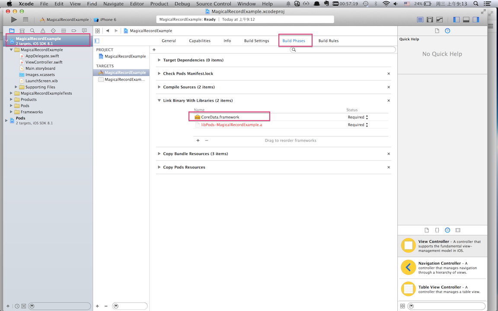The height and width of the screenshot is (311, 498).
Task: Expand Target Dependencies phase
Action: click(x=159, y=60)
